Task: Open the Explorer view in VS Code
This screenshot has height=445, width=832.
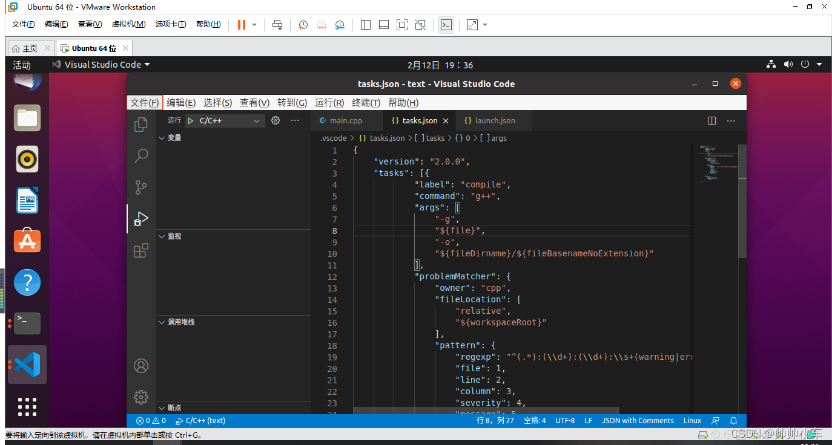Action: point(141,125)
